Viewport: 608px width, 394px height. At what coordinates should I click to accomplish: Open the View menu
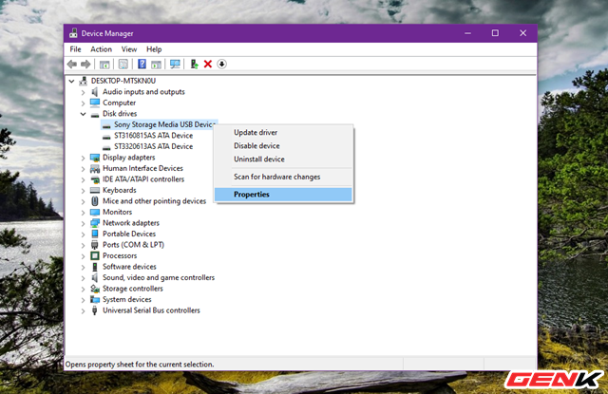click(128, 49)
